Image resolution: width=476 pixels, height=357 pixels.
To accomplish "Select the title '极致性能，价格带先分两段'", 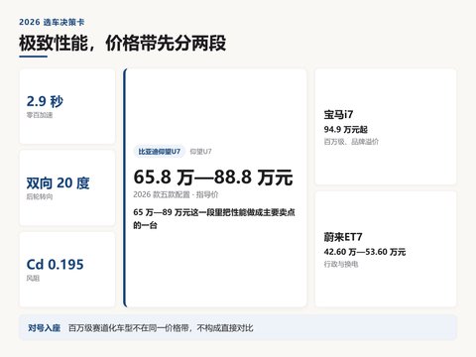I will point(123,44).
